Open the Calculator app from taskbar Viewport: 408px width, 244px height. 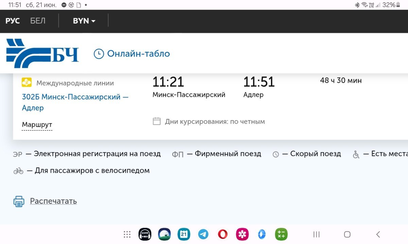pyautogui.click(x=281, y=234)
